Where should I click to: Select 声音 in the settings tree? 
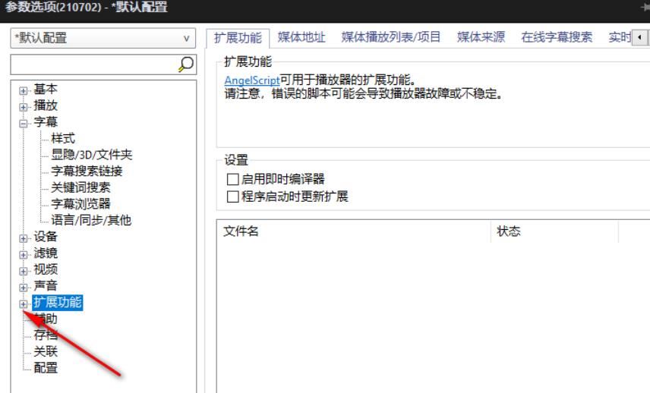tap(46, 286)
